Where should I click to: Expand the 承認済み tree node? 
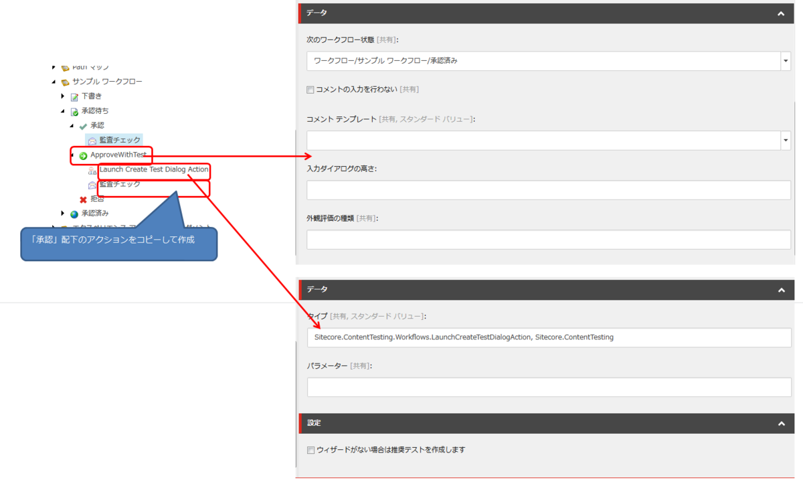click(63, 214)
